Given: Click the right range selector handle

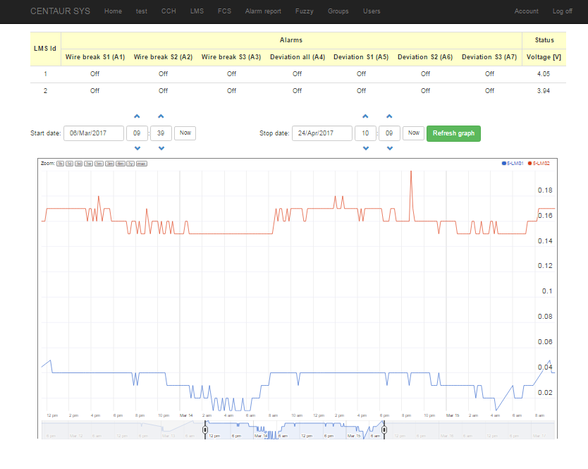Looking at the screenshot, I should (384, 429).
